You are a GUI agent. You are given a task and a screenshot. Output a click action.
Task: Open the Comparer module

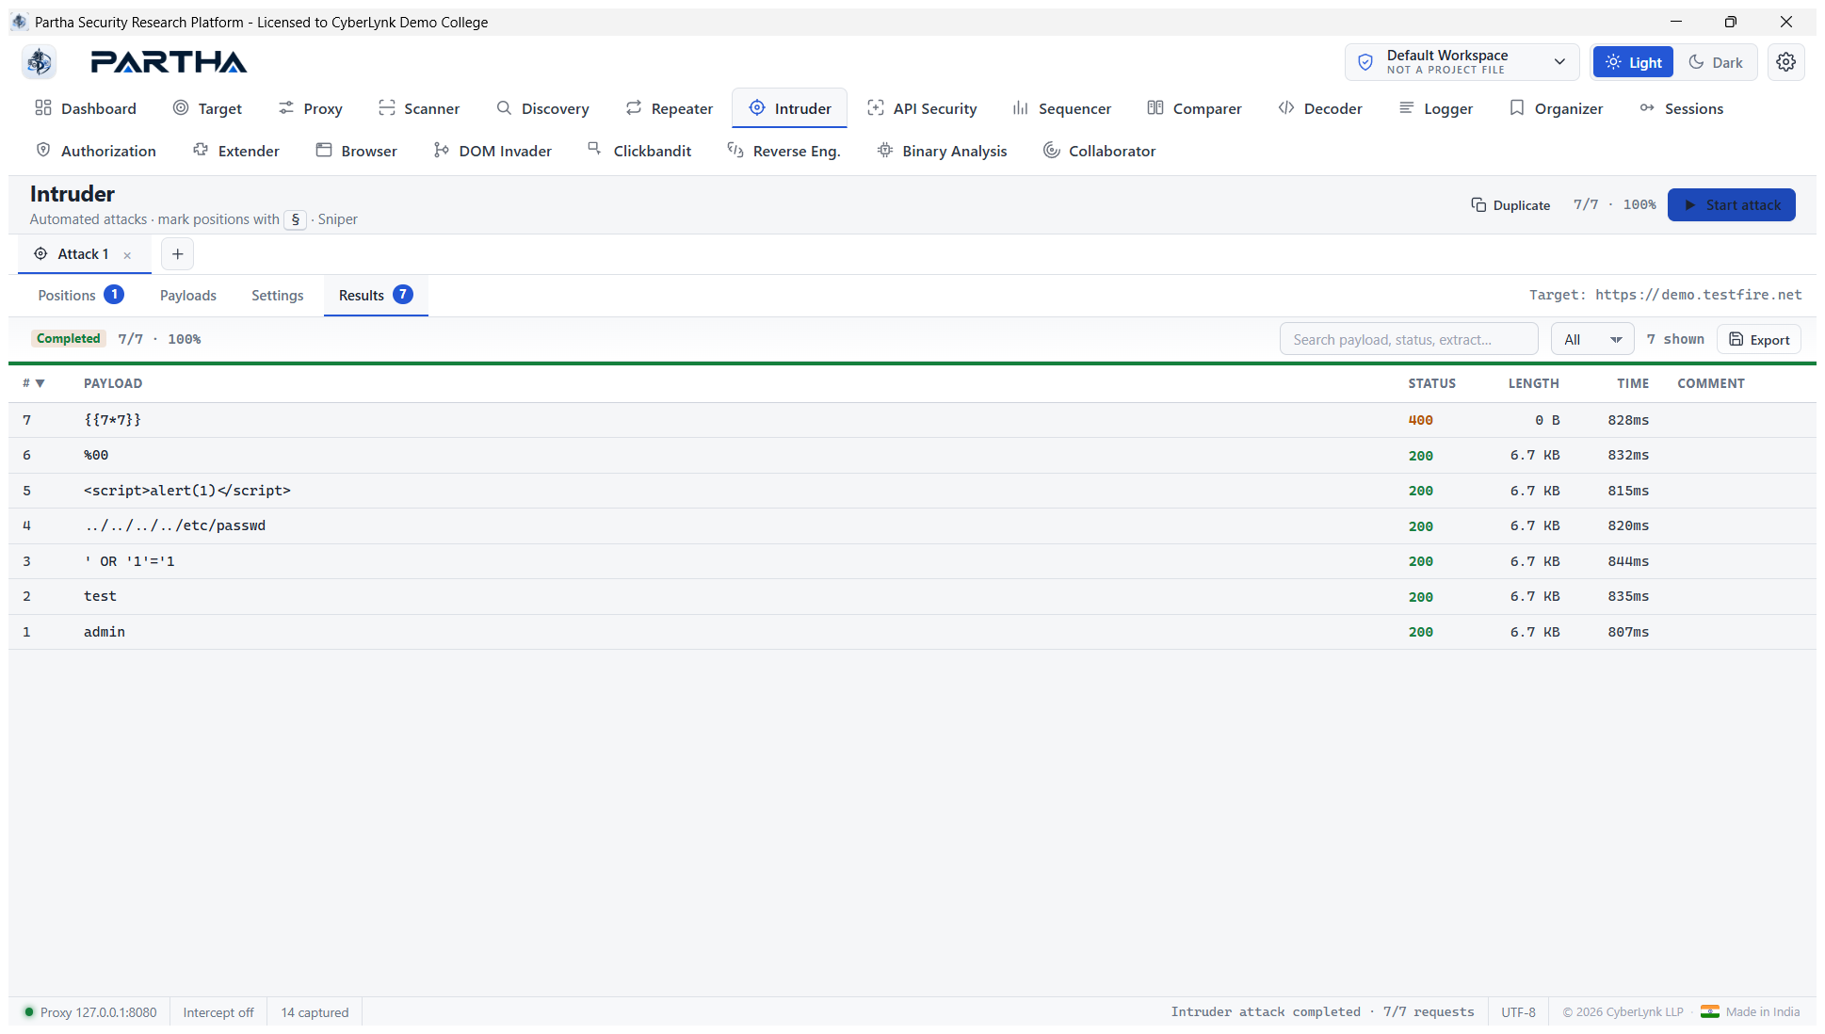(x=1194, y=108)
